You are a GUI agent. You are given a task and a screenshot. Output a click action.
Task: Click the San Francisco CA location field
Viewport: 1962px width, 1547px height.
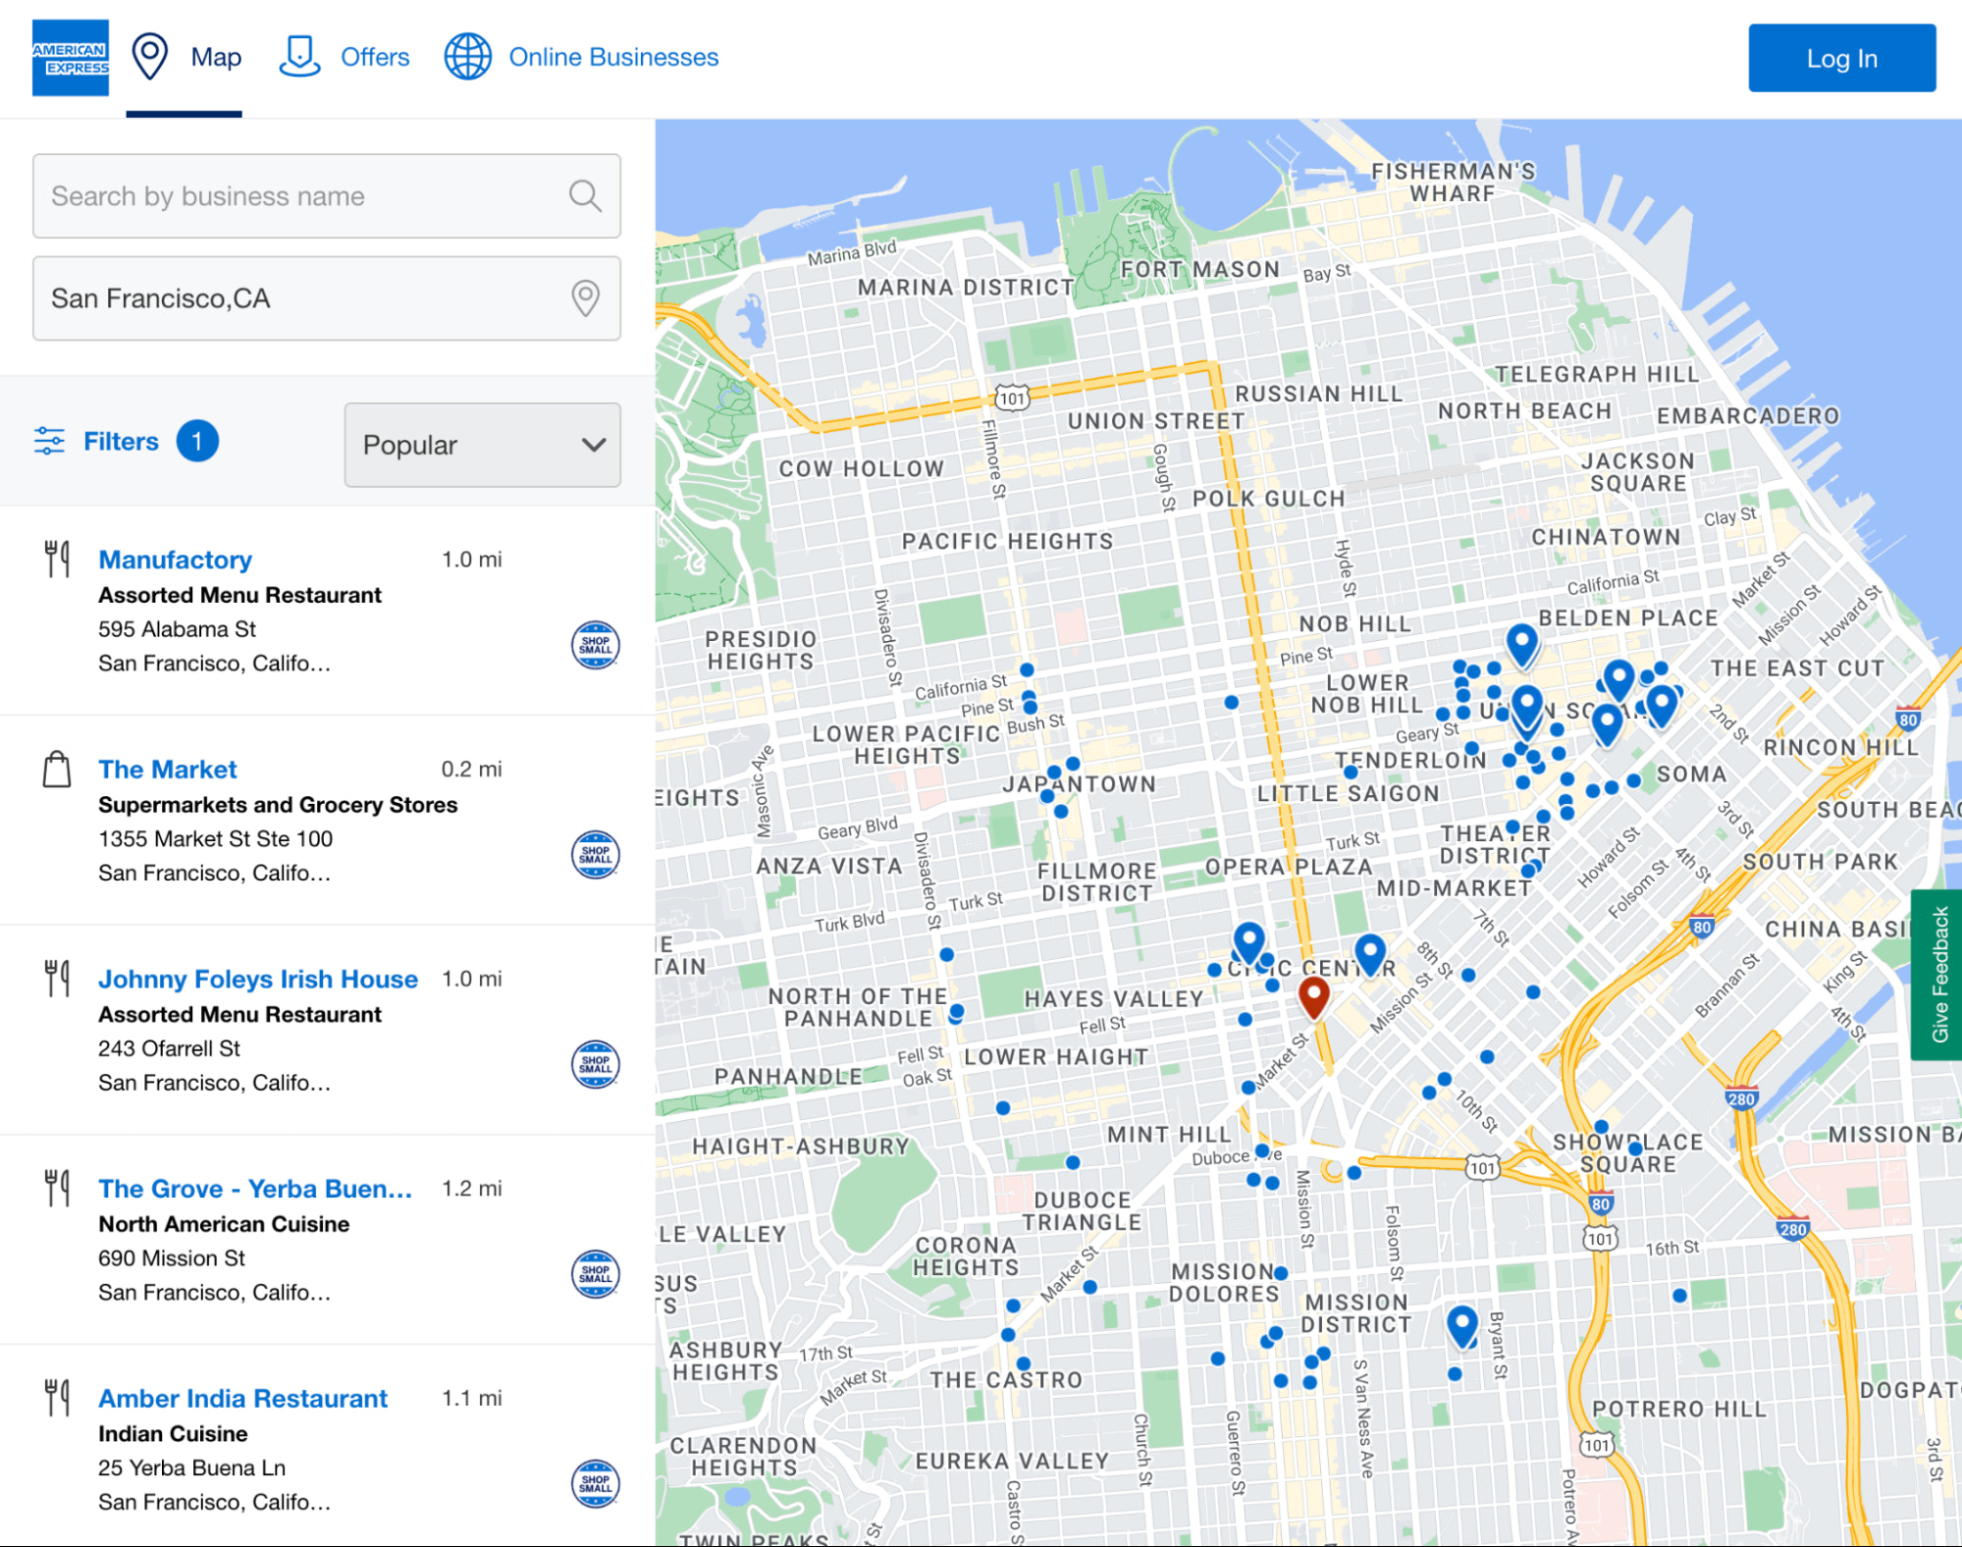tap(325, 298)
